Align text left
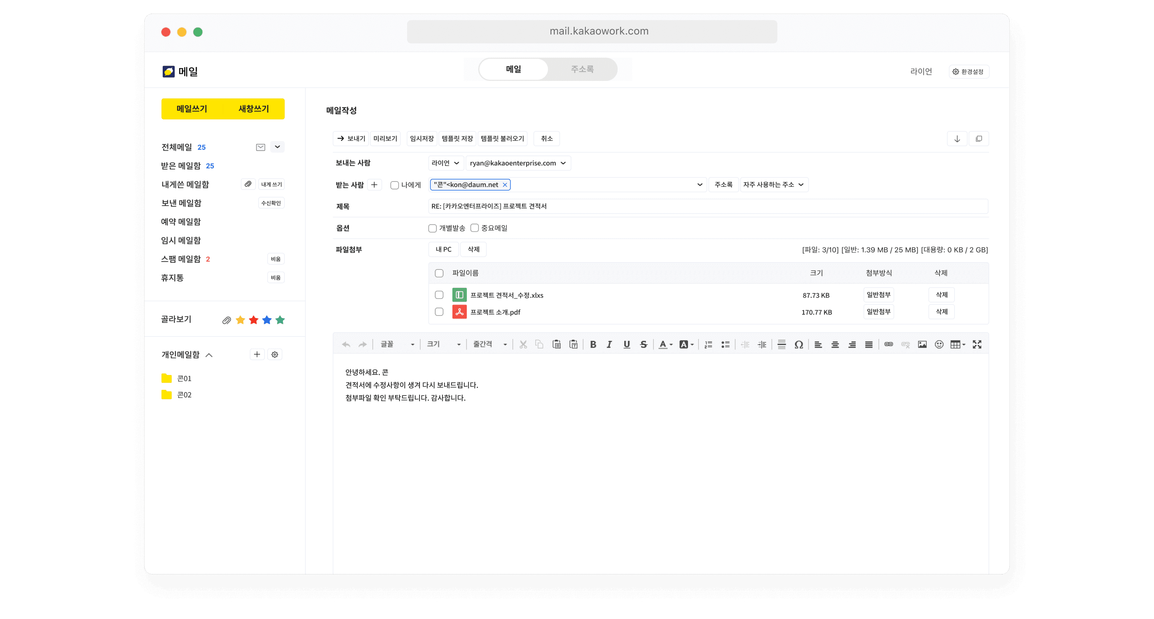Viewport: 1154px width, 619px height. pos(818,345)
